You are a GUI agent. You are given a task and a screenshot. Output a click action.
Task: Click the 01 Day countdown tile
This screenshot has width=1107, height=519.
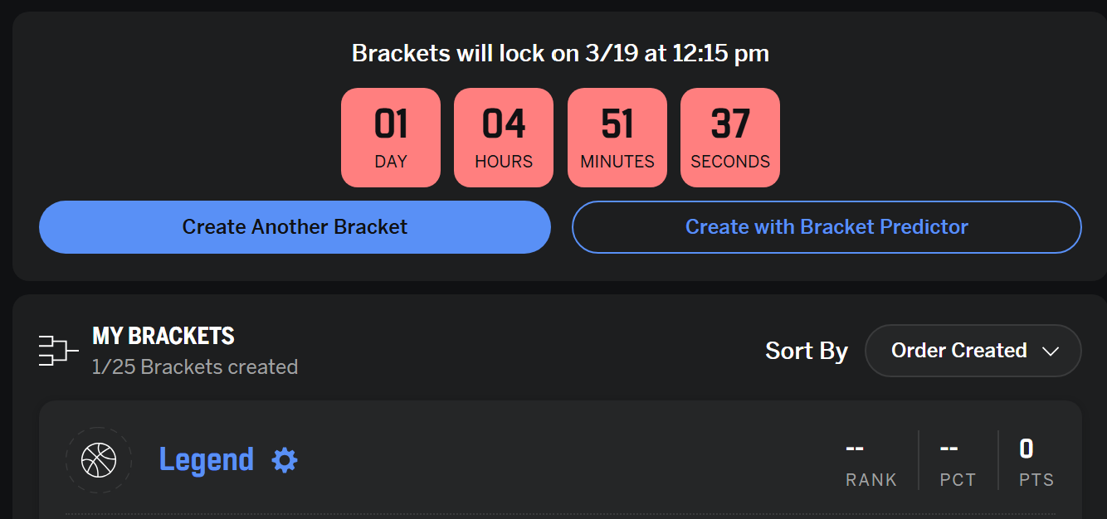point(391,138)
